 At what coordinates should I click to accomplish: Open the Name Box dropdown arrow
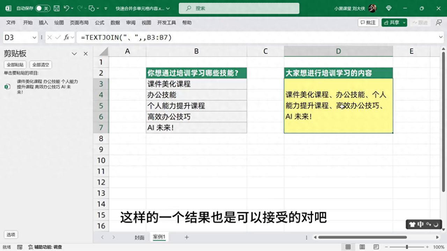(35, 38)
